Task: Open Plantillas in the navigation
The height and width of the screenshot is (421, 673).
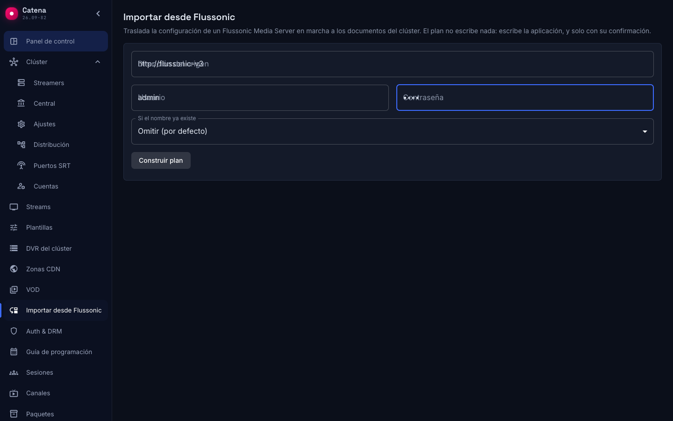Action: (56, 227)
